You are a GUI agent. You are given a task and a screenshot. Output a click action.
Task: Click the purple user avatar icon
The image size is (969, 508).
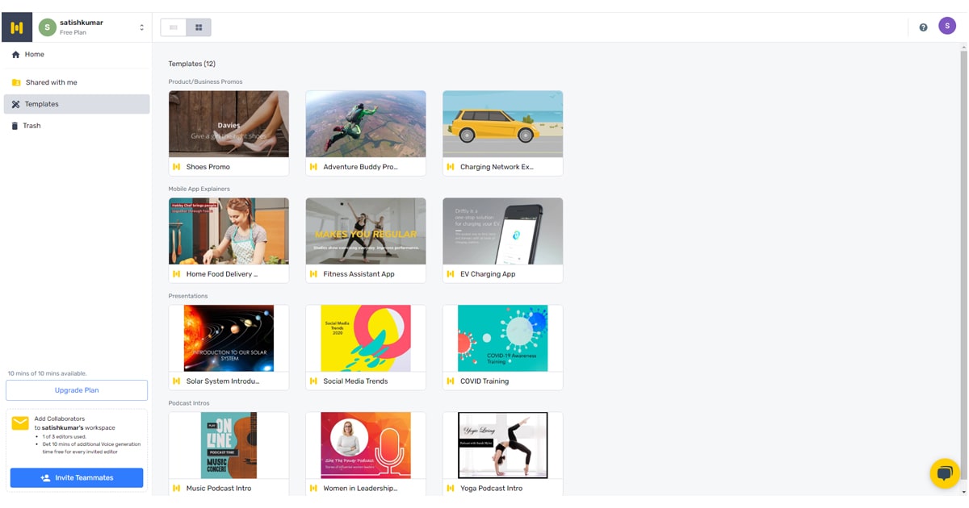[946, 27]
